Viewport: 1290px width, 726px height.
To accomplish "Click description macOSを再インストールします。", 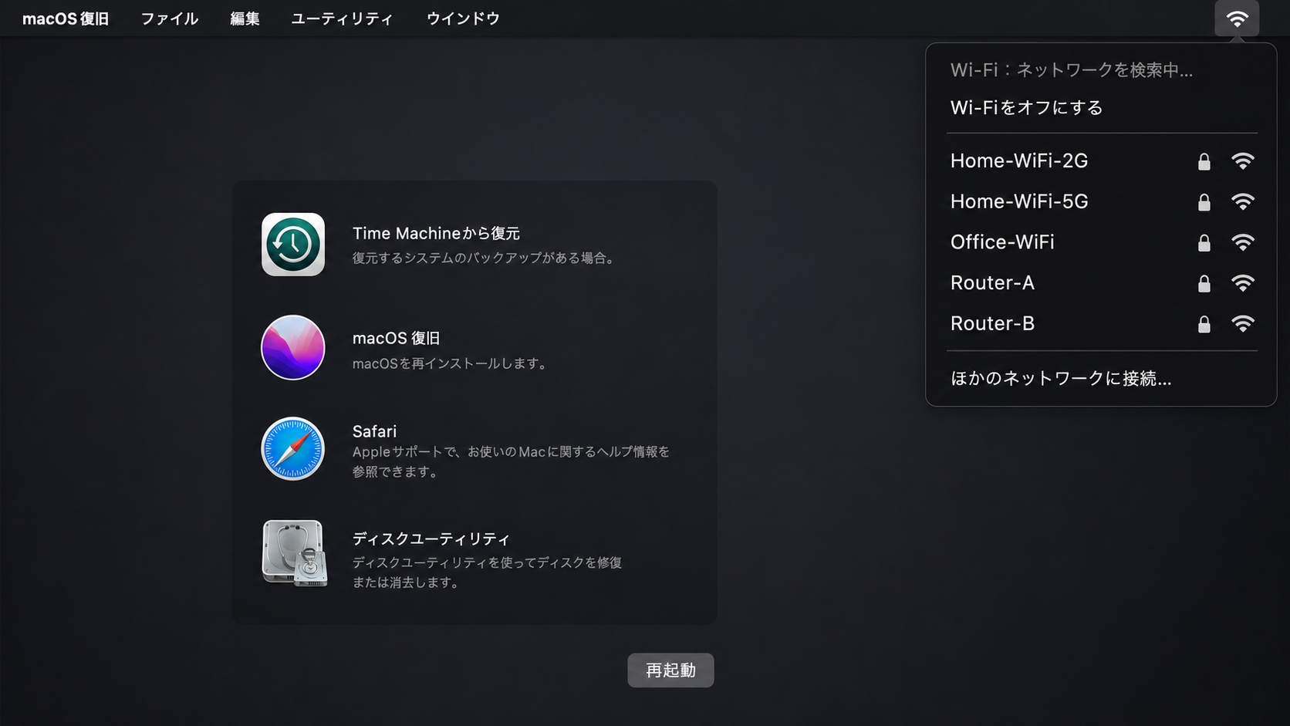I will click(451, 363).
